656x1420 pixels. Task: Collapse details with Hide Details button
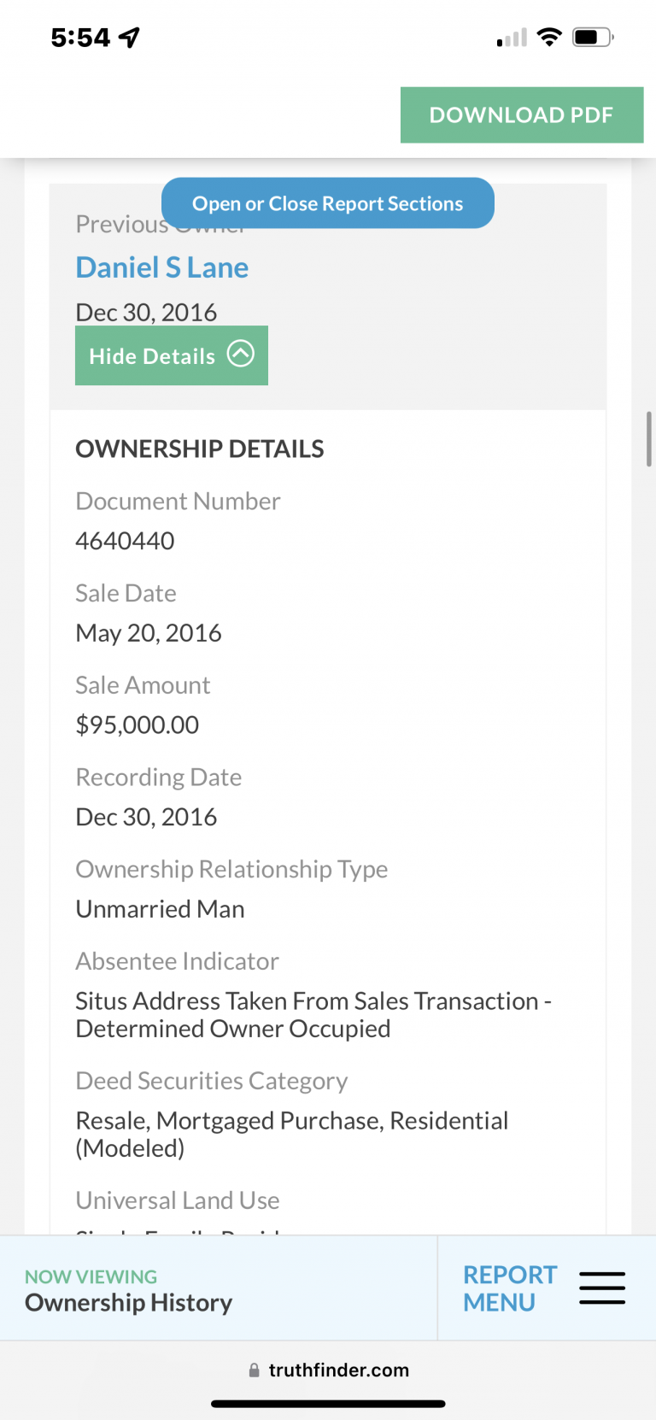point(172,355)
